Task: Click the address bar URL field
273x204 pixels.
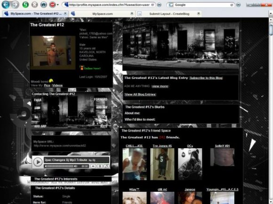Action: point(109,5)
